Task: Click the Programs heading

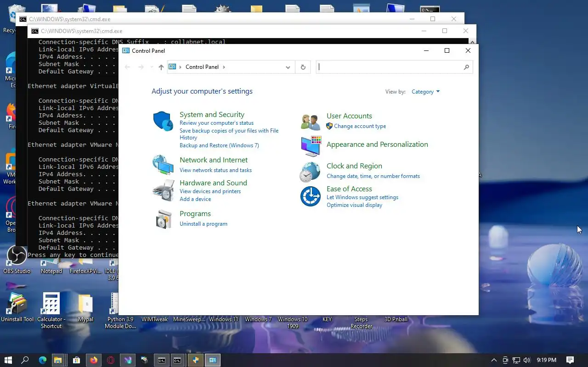Action: coord(195,214)
